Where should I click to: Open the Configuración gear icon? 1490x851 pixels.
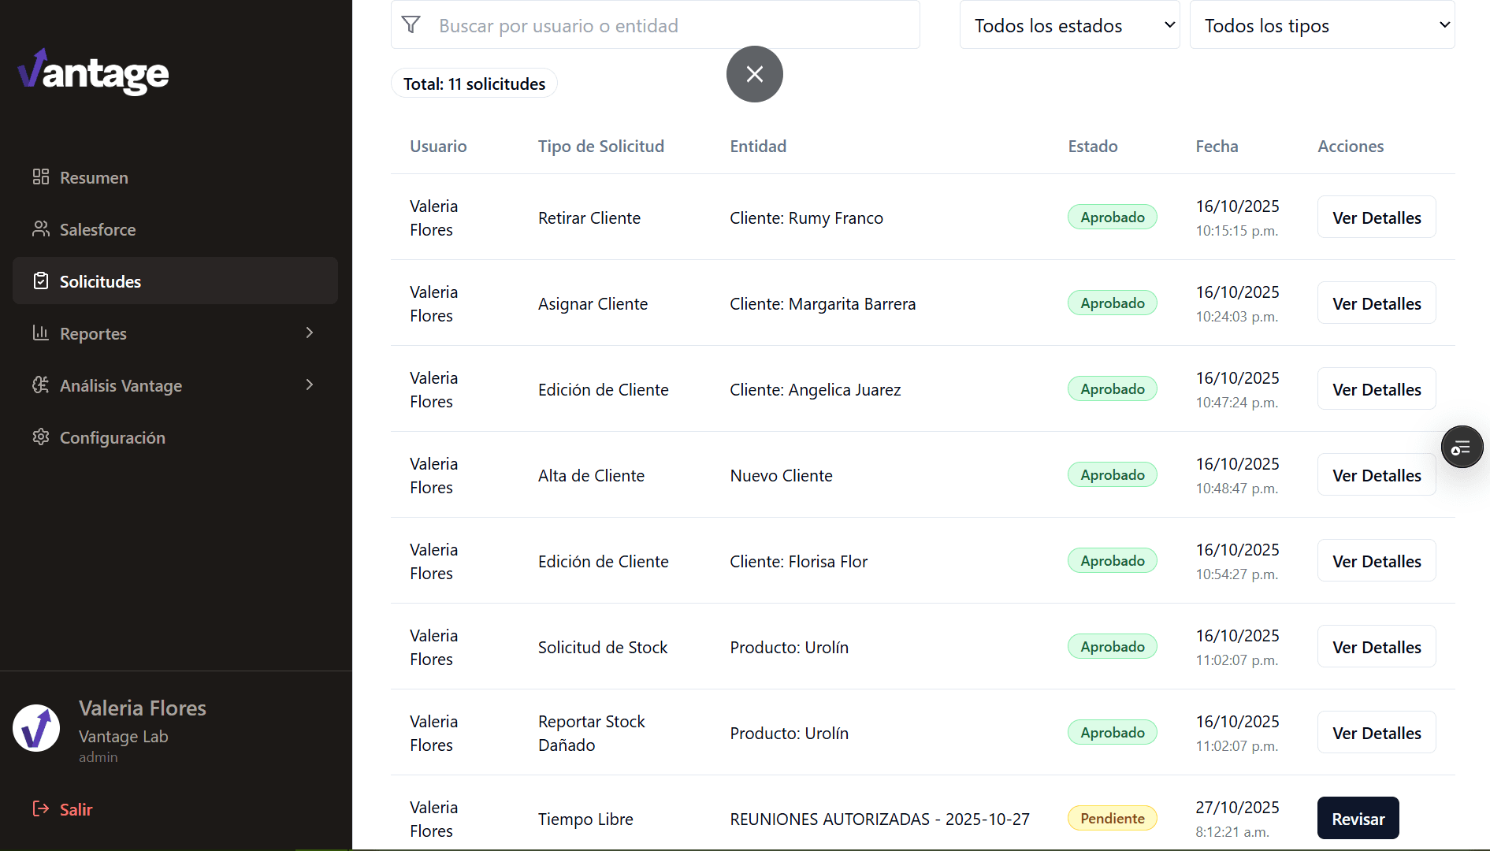click(41, 437)
